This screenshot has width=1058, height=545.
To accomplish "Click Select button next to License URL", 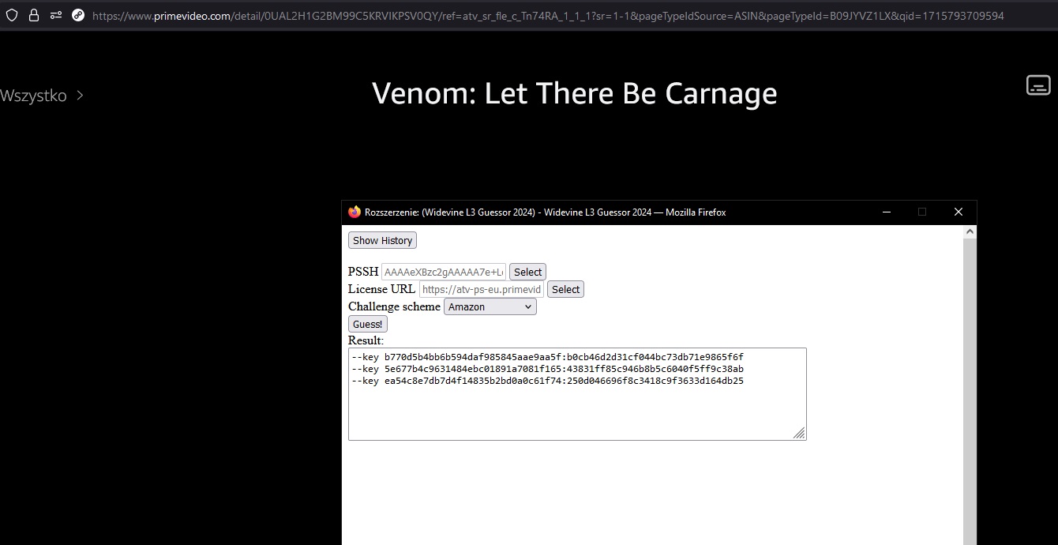I will [x=565, y=289].
